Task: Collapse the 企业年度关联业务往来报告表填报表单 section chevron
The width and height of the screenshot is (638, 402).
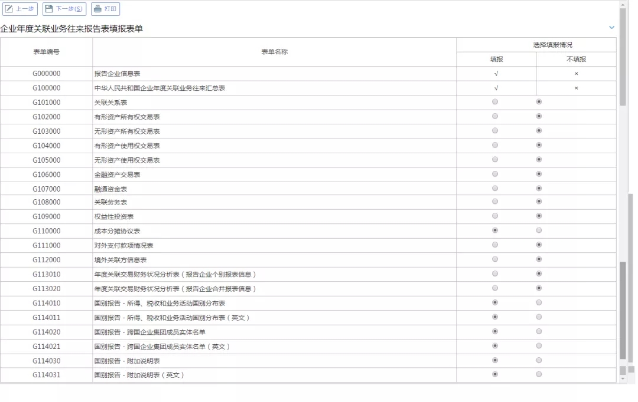Action: 611,28
